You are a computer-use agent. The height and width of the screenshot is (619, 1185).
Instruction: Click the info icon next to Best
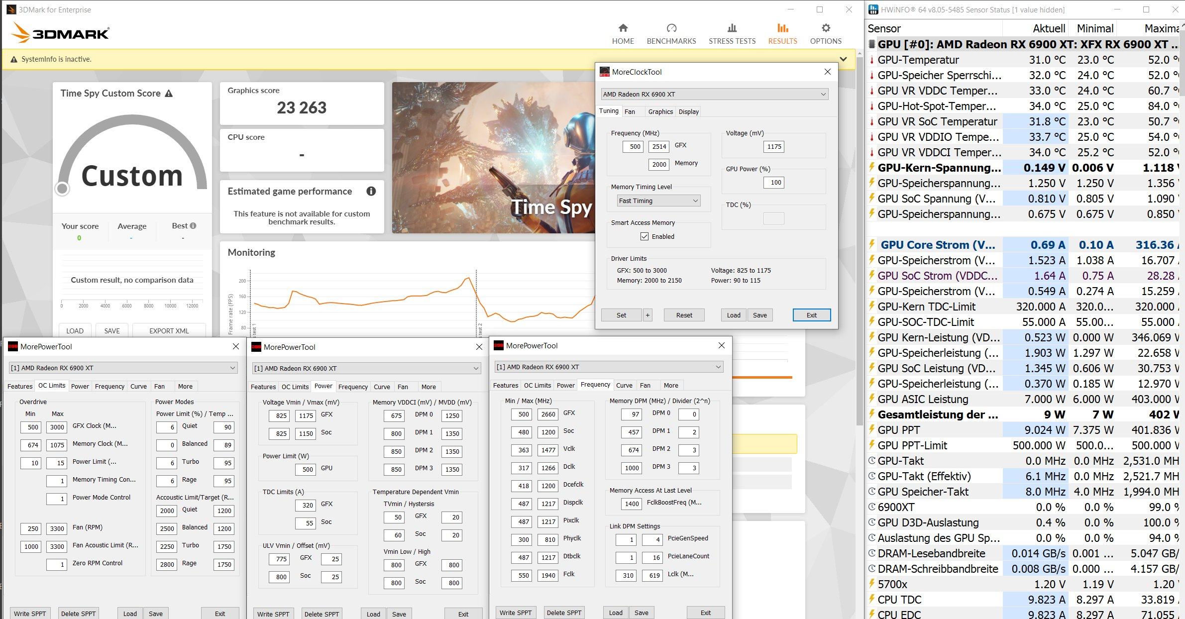tap(193, 225)
